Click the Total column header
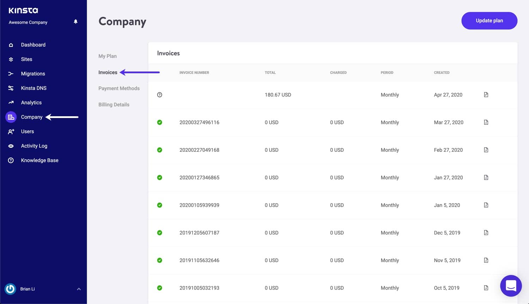Screen dimensions: 529x304 coord(270,73)
